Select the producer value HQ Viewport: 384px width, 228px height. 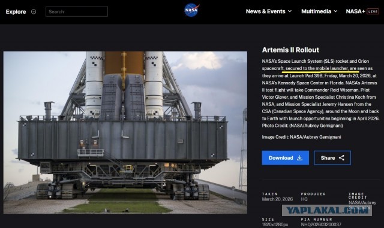(304, 199)
